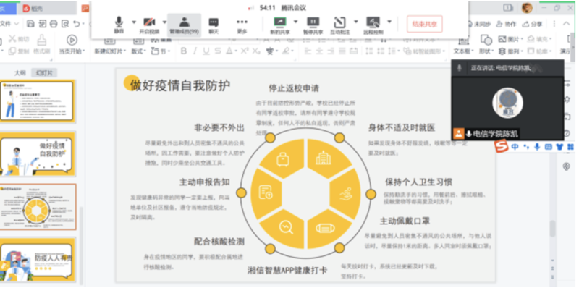Viewport: 579px width, 288px height.
Task: Click the 主动佩戴口罩 heading on slide
Action: click(405, 221)
